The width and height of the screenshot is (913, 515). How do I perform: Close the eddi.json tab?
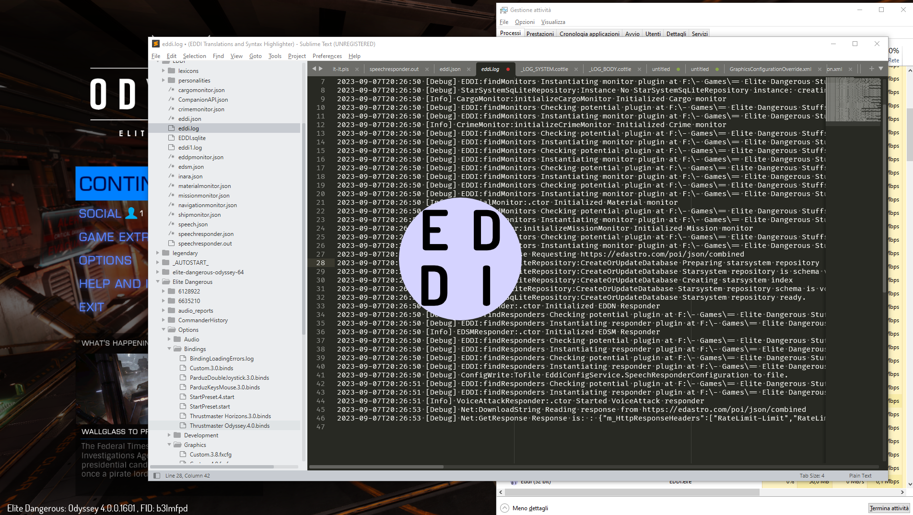coord(469,69)
